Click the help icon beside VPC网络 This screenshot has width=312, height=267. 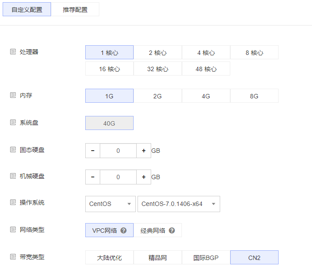coord(123,231)
